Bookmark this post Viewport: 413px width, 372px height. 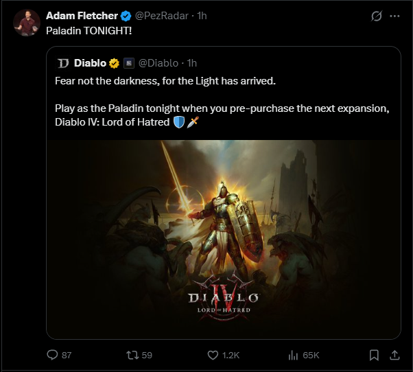pos(373,355)
